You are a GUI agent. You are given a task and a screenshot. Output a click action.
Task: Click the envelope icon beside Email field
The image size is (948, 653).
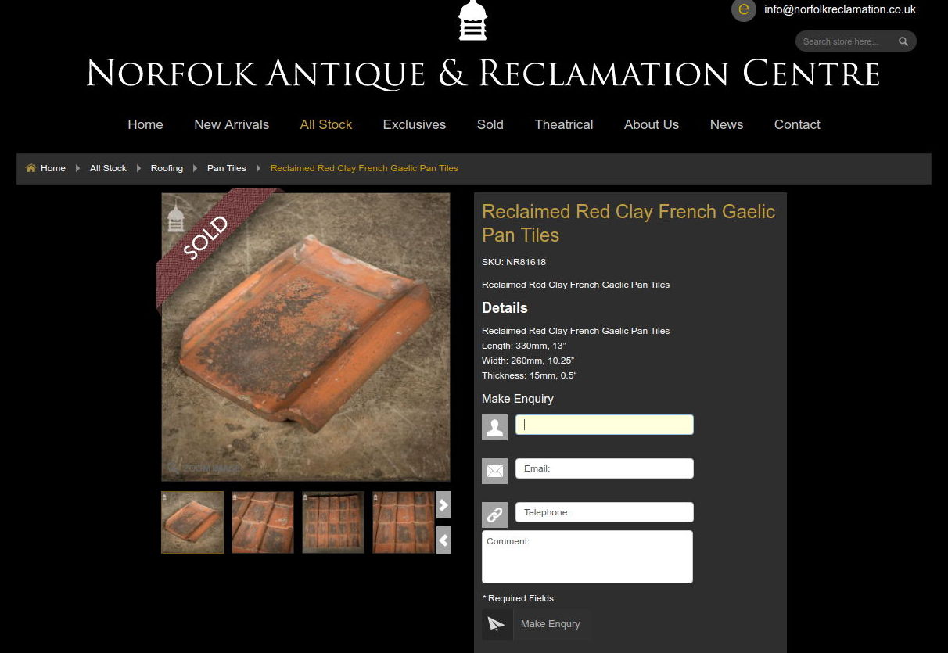(x=495, y=471)
